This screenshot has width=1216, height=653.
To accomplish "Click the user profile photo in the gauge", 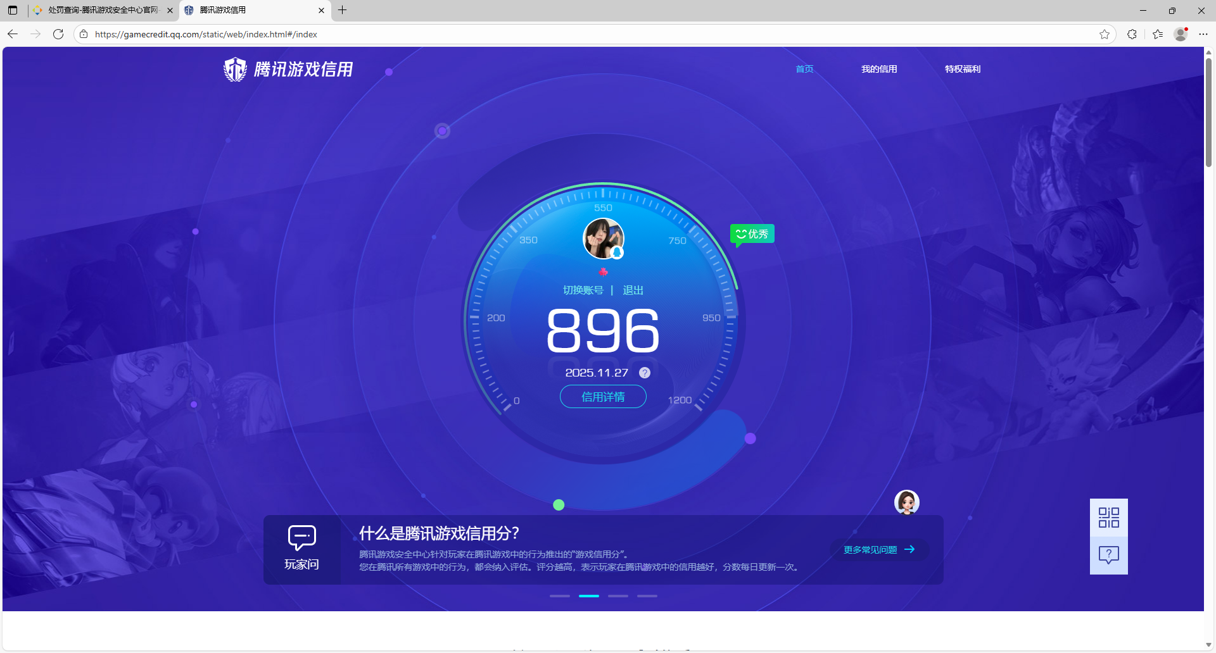I will click(603, 239).
